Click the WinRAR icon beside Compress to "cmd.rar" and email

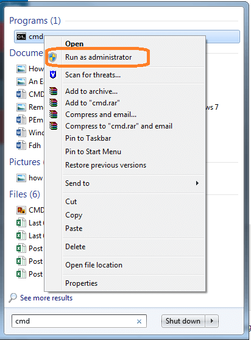(53, 126)
